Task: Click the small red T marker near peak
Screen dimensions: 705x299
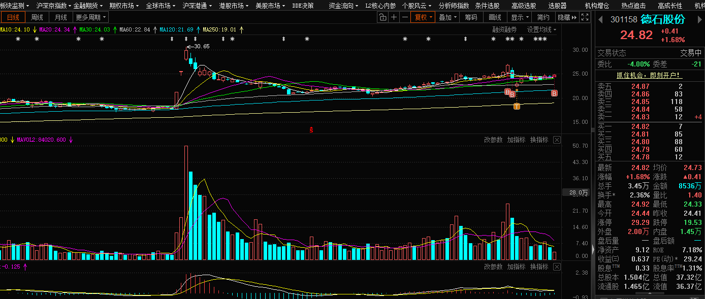Action: pyautogui.click(x=181, y=74)
